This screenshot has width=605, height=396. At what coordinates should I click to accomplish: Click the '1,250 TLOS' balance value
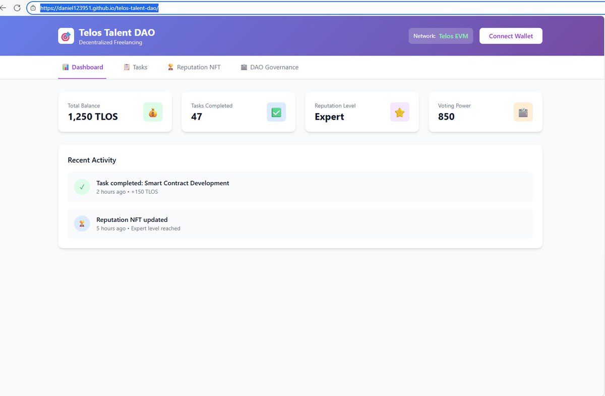click(93, 117)
